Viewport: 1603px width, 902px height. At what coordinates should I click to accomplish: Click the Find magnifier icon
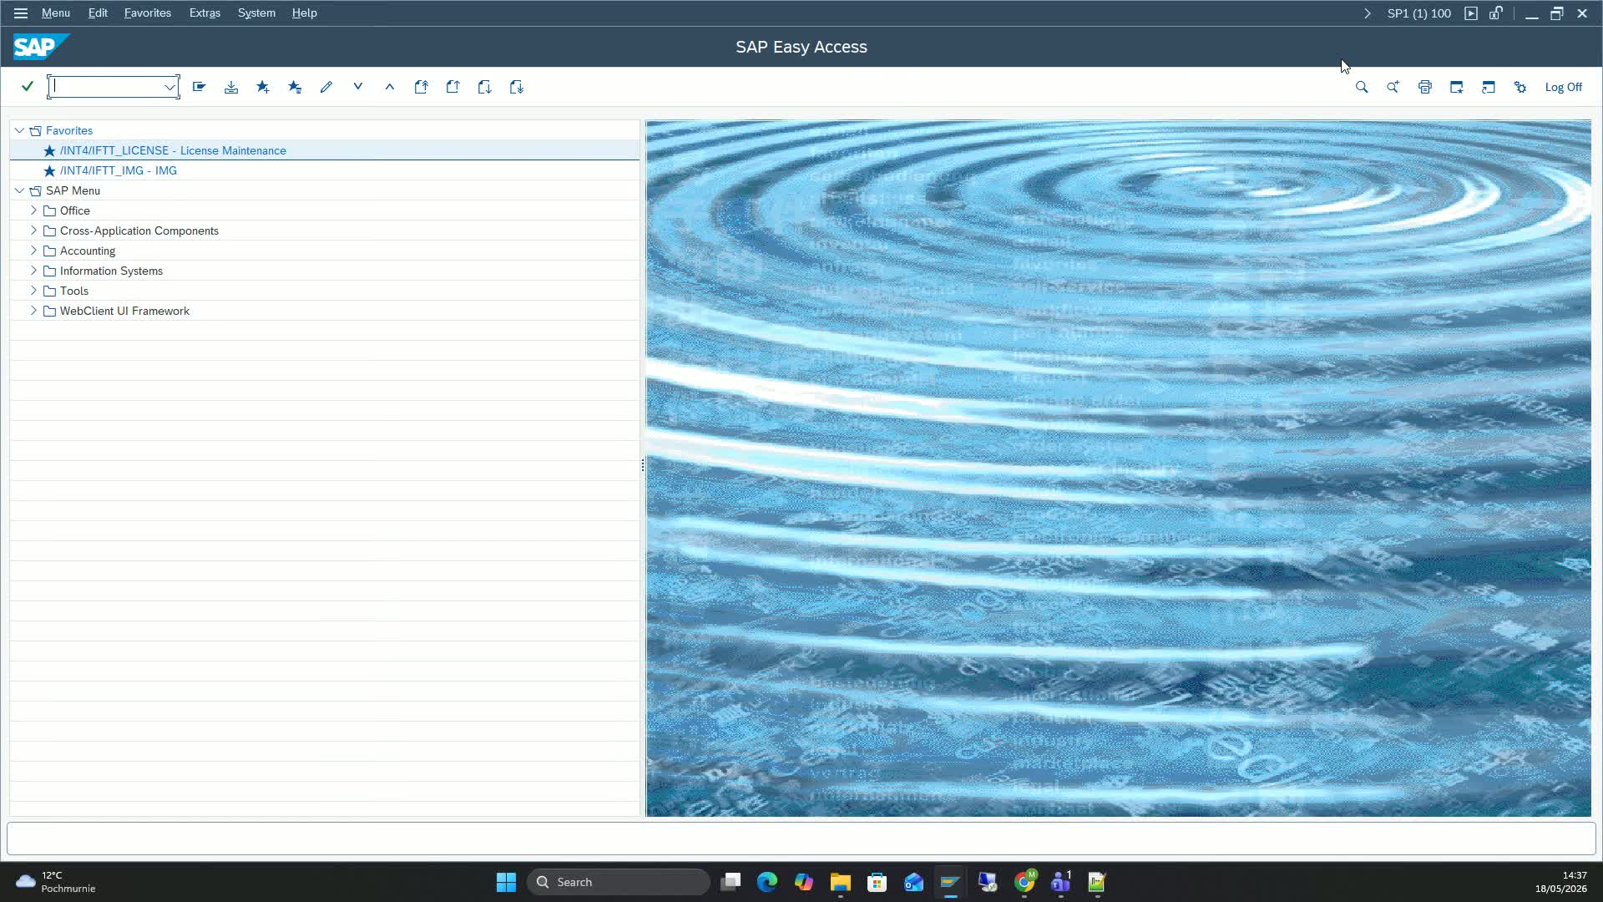(x=1362, y=87)
